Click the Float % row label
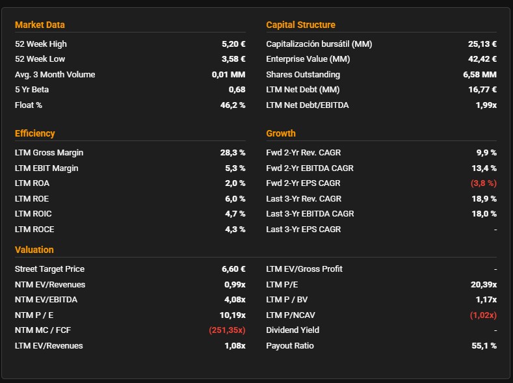513x383 pixels. click(x=28, y=105)
